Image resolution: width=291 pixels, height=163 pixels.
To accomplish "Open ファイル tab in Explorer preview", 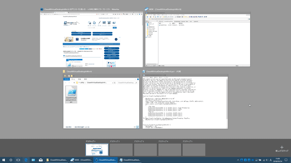I will coord(67,79).
